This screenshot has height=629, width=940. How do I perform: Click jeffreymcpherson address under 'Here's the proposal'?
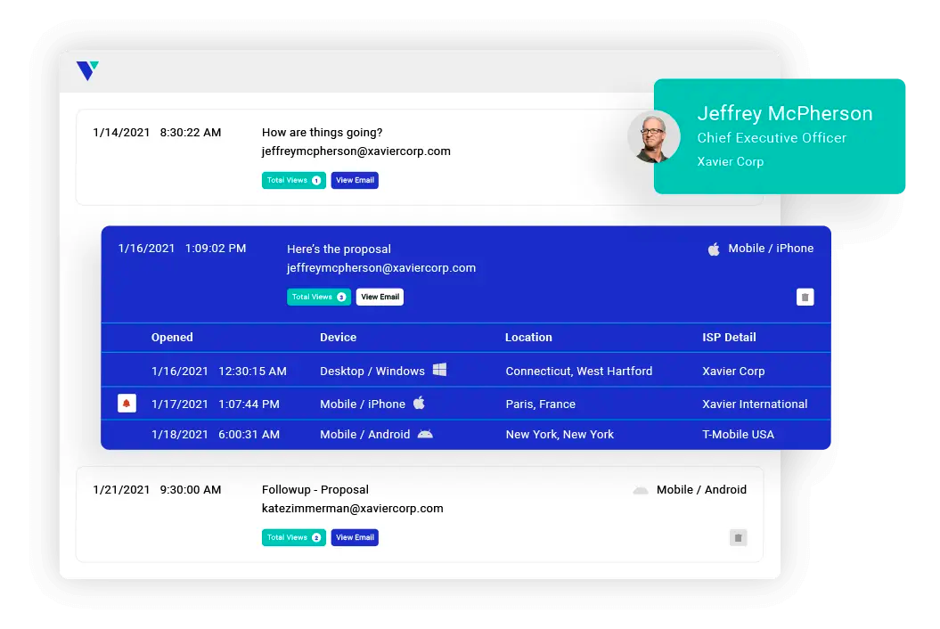tap(381, 268)
